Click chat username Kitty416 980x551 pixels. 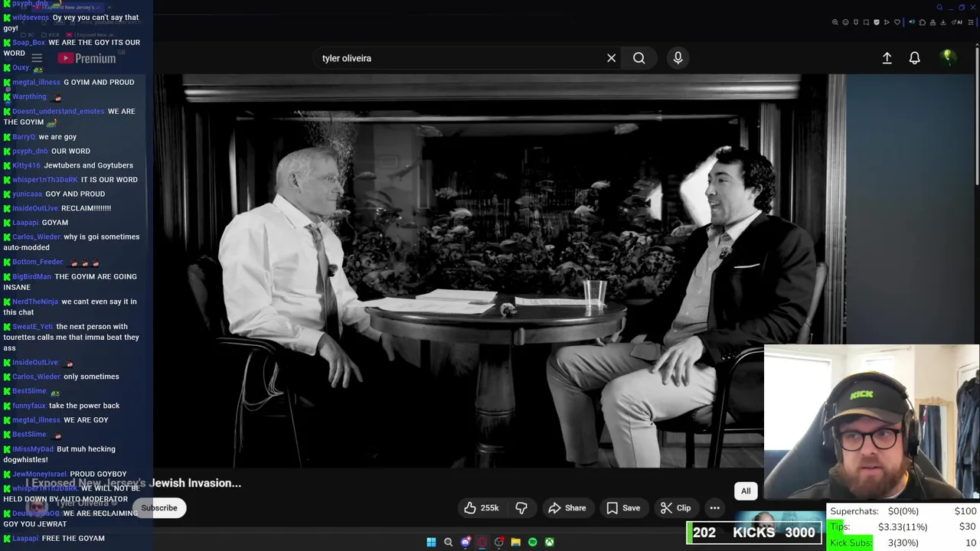(26, 165)
